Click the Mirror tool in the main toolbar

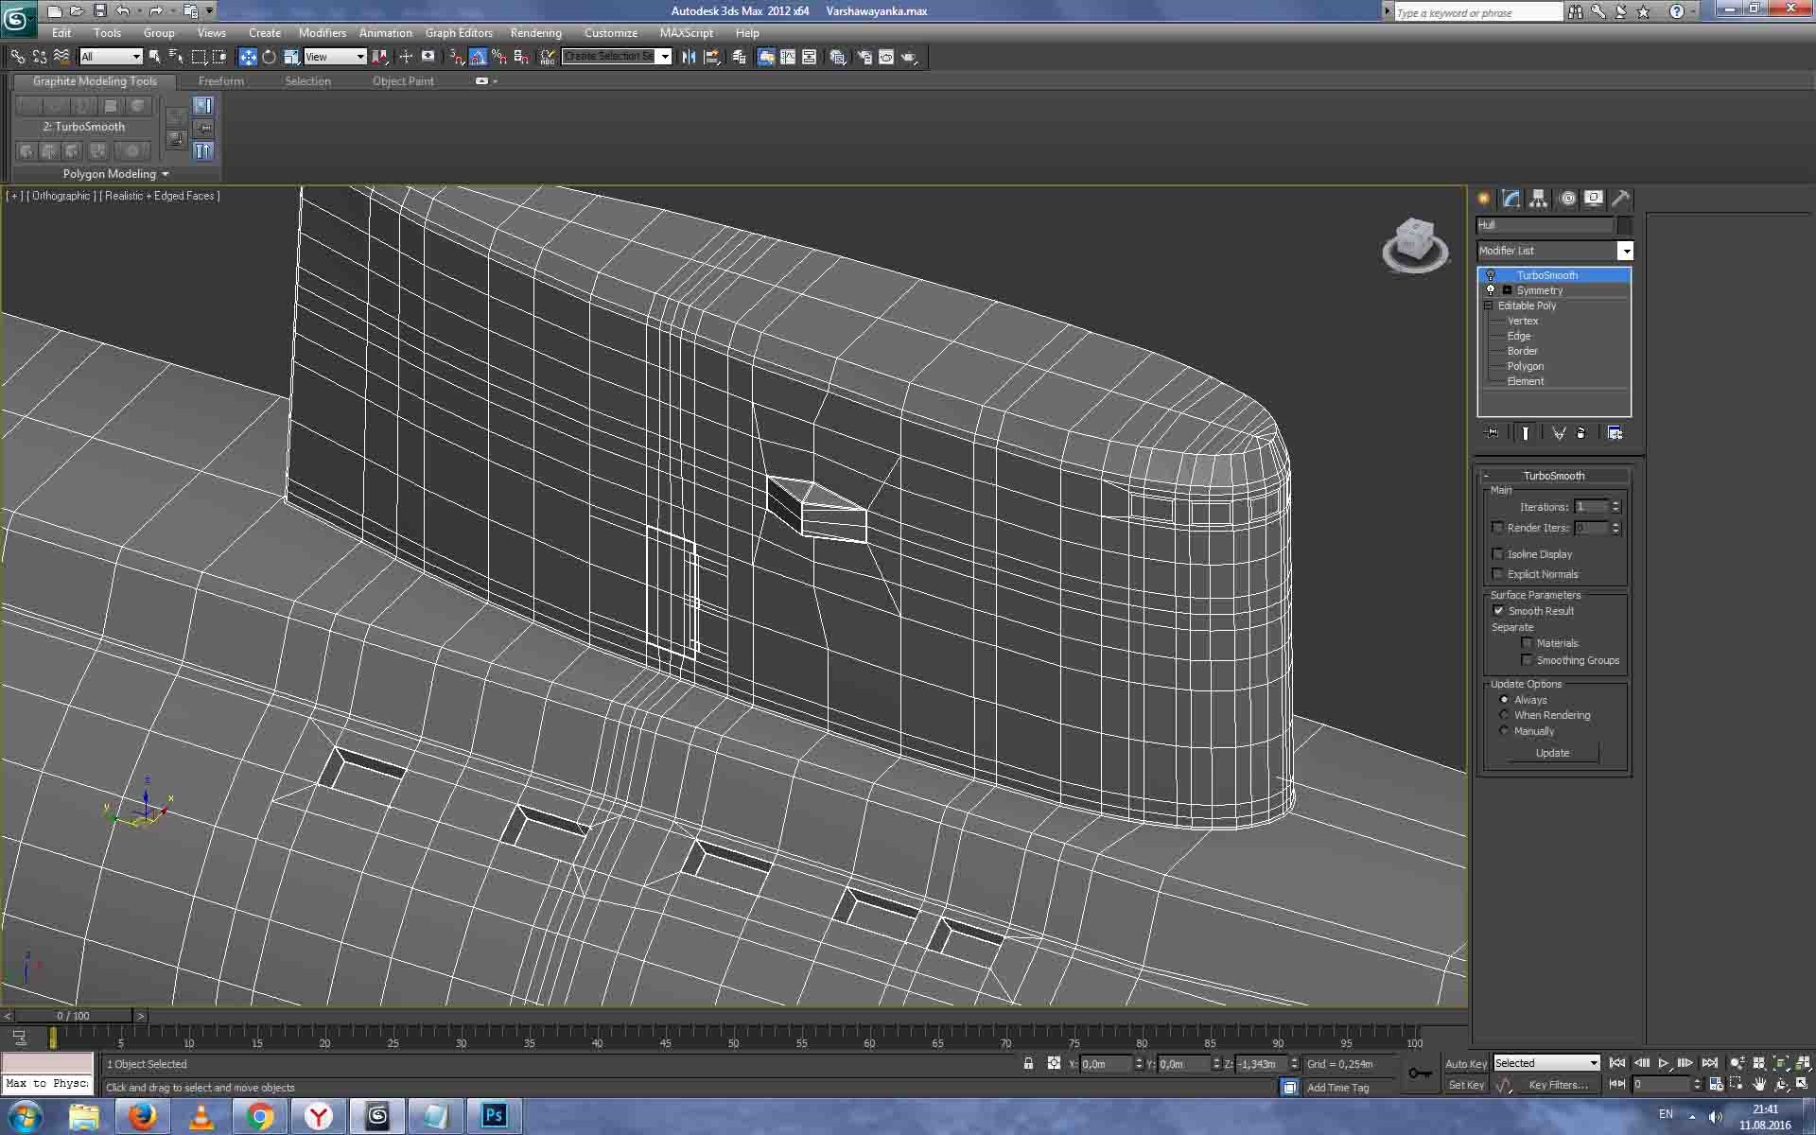(x=689, y=57)
